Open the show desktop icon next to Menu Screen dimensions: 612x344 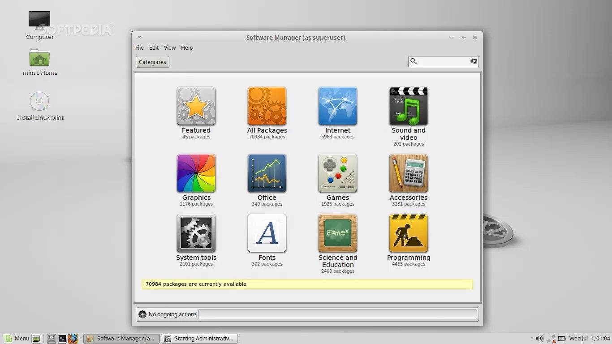(x=36, y=339)
